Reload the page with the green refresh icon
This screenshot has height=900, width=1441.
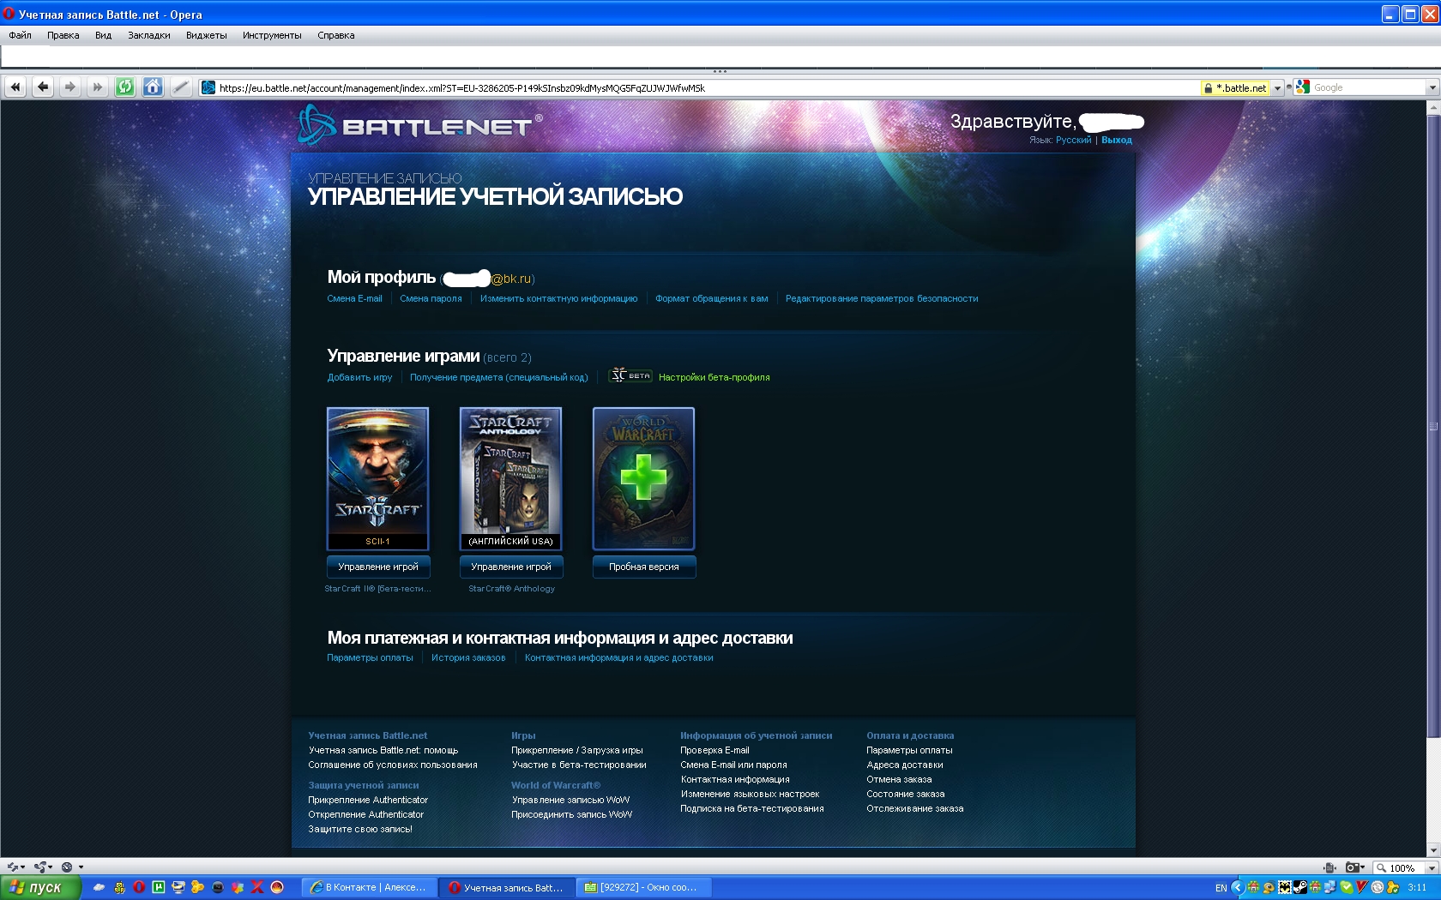(x=125, y=87)
